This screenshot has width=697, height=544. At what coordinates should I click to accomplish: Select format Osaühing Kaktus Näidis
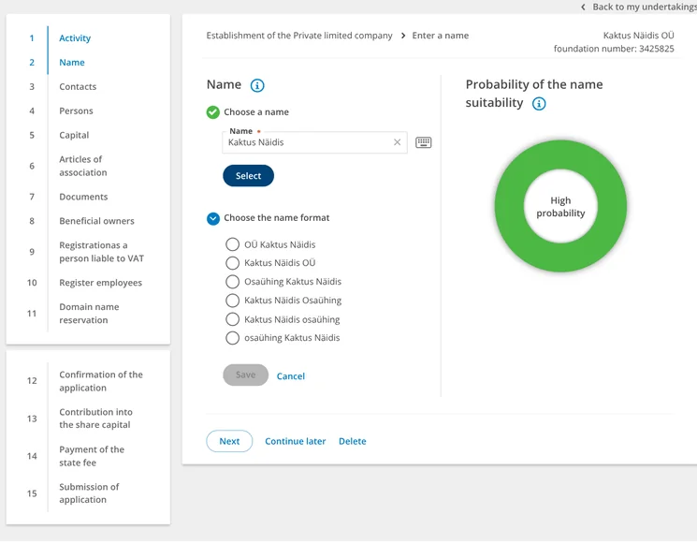coord(232,282)
